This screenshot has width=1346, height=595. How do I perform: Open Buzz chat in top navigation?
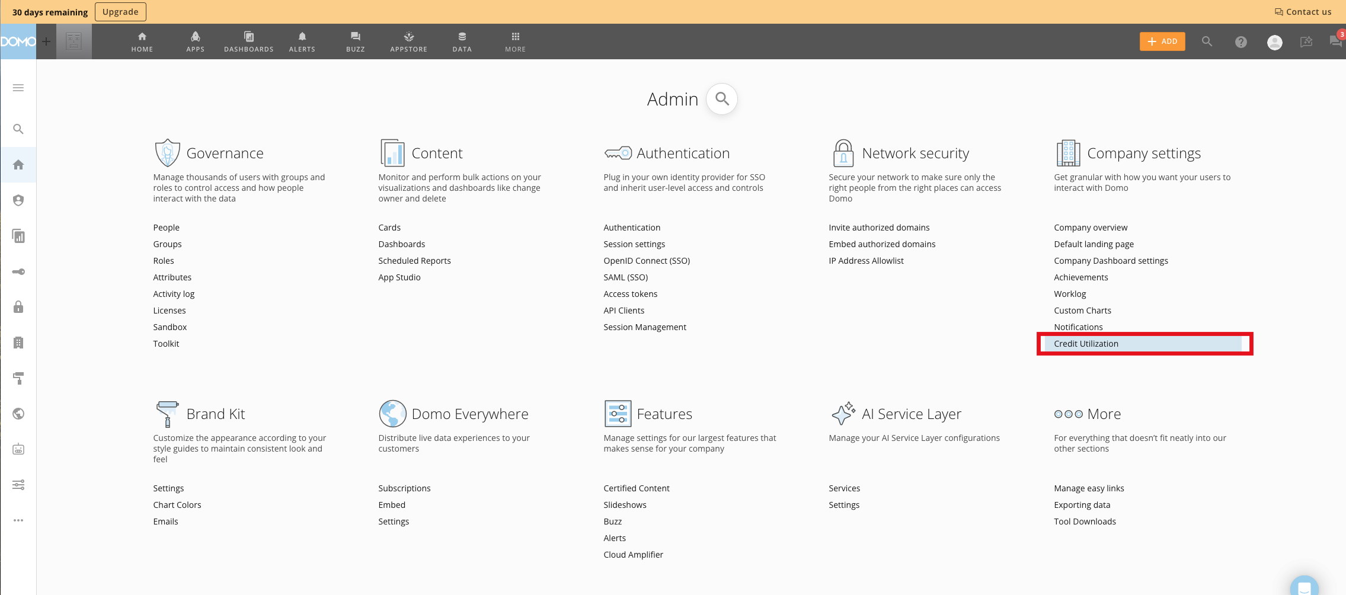click(356, 41)
